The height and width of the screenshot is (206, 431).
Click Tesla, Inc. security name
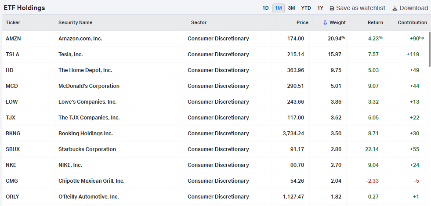[71, 54]
